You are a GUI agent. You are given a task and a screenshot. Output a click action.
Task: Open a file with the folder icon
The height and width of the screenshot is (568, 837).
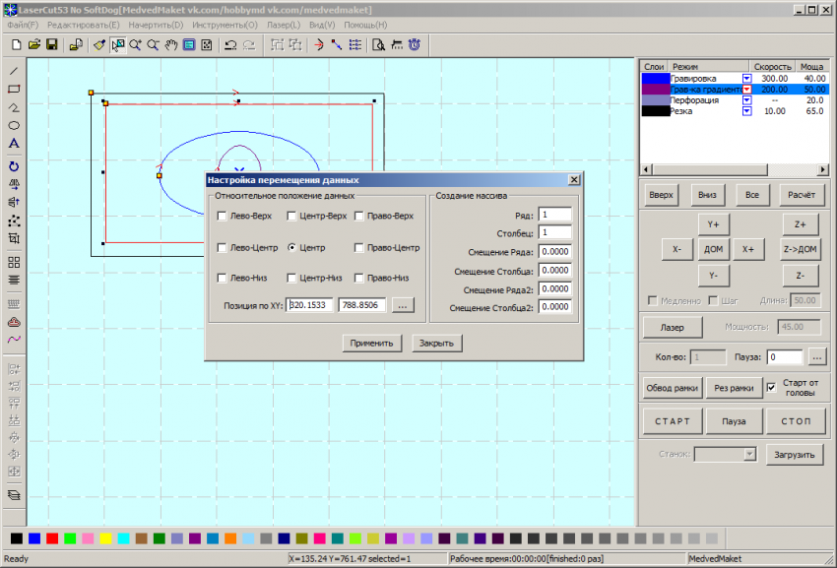[x=34, y=45]
